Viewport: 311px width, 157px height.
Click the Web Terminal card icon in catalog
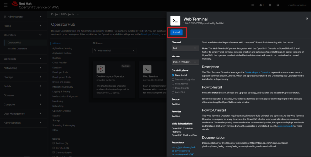coord(147,69)
